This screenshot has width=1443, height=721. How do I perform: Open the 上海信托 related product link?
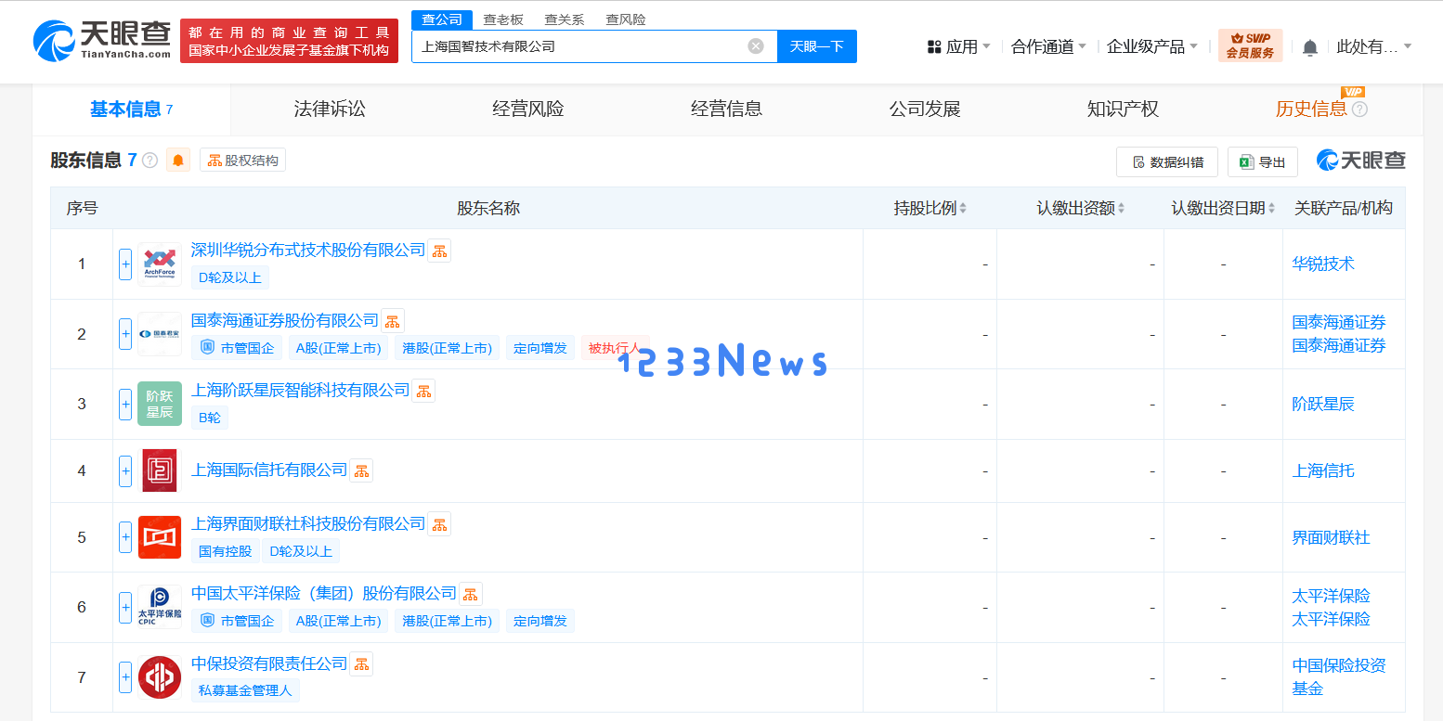[x=1323, y=470]
